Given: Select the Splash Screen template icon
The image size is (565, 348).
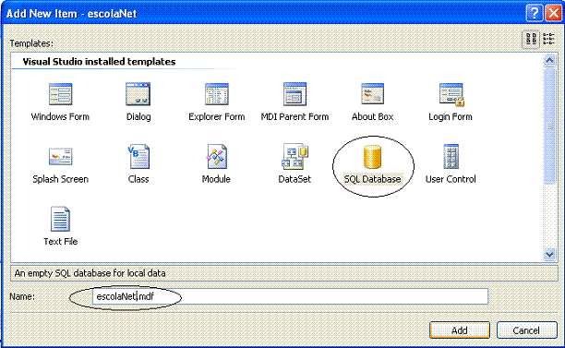Looking at the screenshot, I should point(61,156).
